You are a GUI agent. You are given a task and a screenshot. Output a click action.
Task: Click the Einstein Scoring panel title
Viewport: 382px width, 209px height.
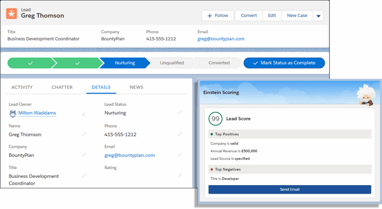[221, 92]
